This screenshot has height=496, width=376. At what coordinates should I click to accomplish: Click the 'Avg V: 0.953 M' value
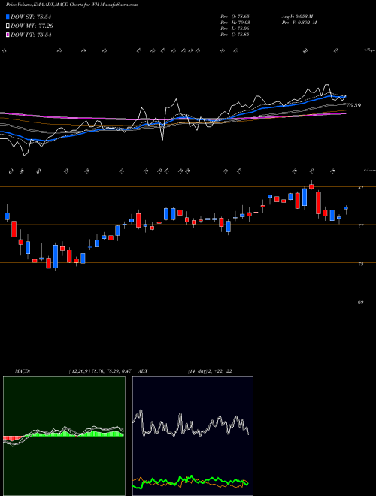point(296,17)
